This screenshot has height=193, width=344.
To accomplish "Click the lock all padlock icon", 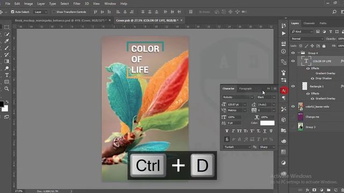I will tap(324, 46).
